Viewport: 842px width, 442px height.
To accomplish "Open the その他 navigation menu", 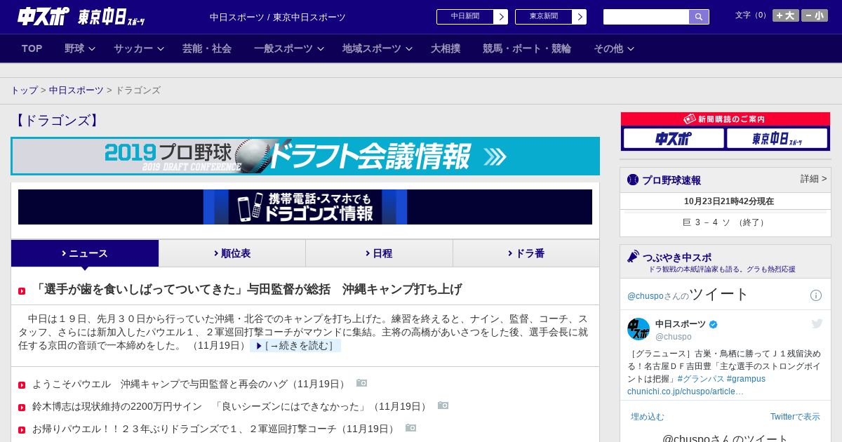I will [x=608, y=48].
